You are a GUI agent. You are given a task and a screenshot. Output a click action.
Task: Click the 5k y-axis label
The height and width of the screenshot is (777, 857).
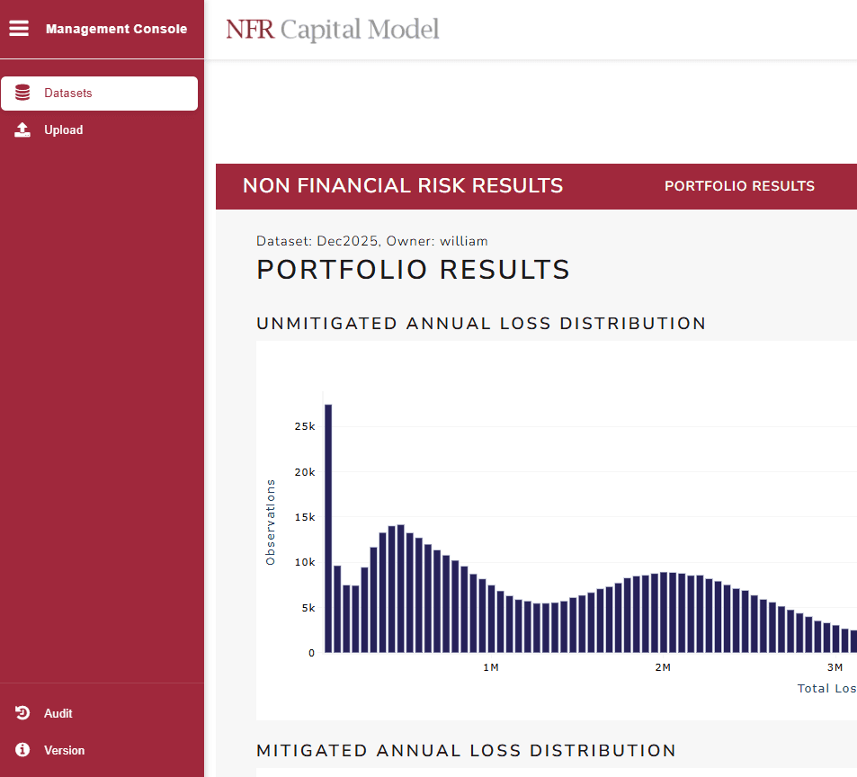click(308, 608)
